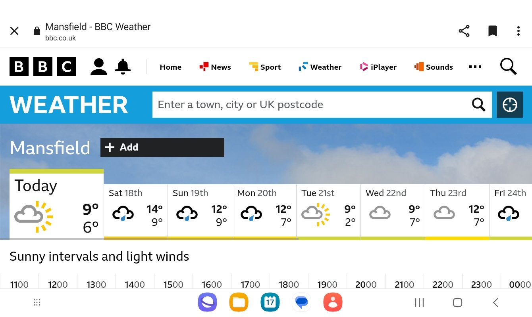Close the browser tab with X
The width and height of the screenshot is (532, 317).
14,31
